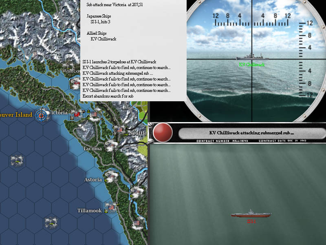Click the SS I-1 submarine image underwater

point(251,214)
